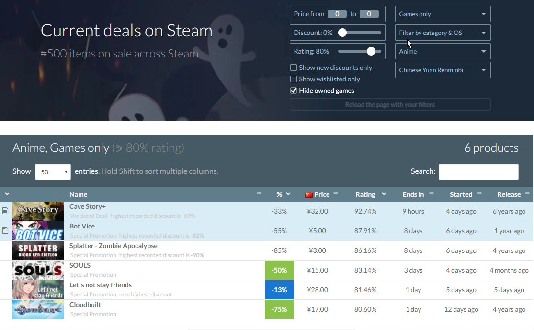Open the Games only dropdown

point(443,14)
